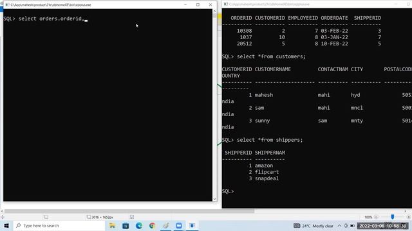Click the date 10-FEB-22
412x231 pixels.
pyautogui.click(x=334, y=44)
